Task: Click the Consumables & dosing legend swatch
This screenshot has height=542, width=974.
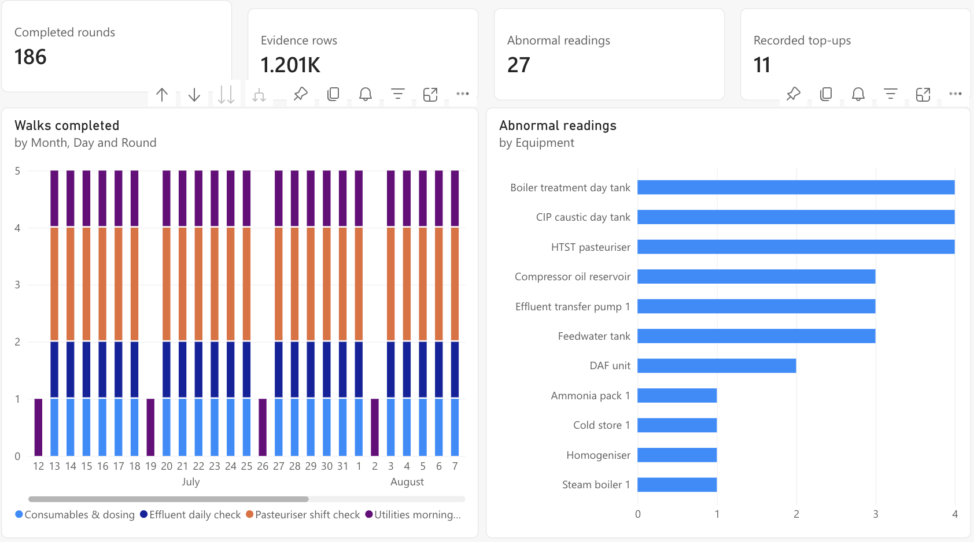Action: (19, 514)
